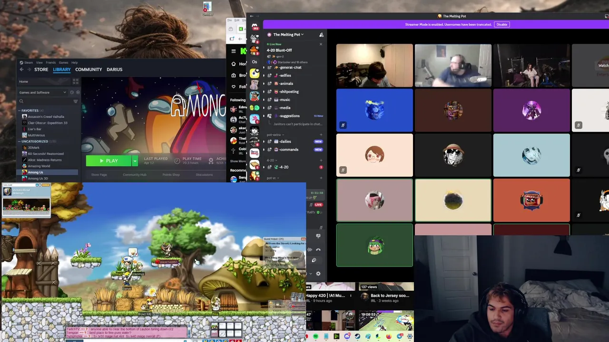The width and height of the screenshot is (609, 342).
Task: Open Discord activities rocket icon
Action: [314, 260]
